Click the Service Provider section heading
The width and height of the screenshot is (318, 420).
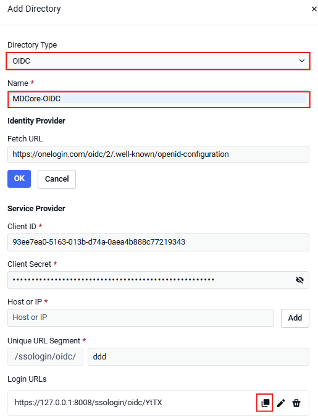(x=36, y=208)
